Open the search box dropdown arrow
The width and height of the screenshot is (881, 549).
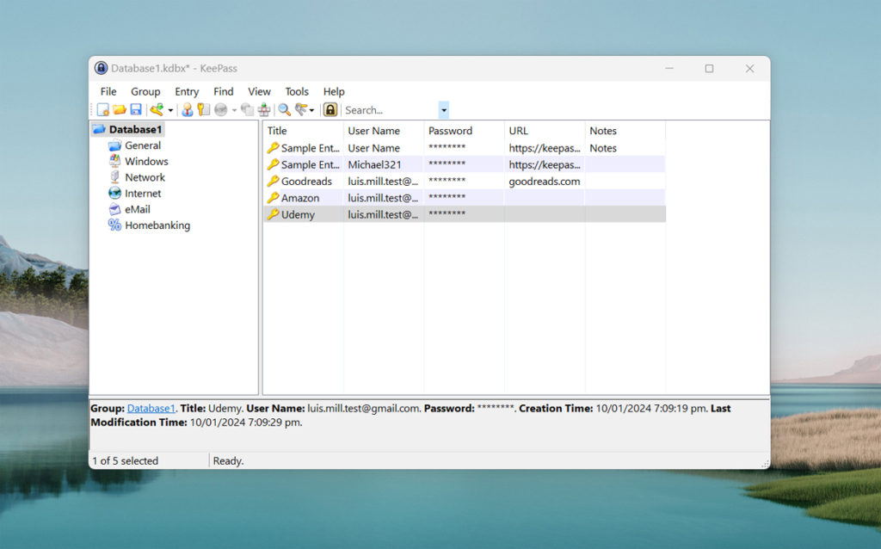pos(443,110)
